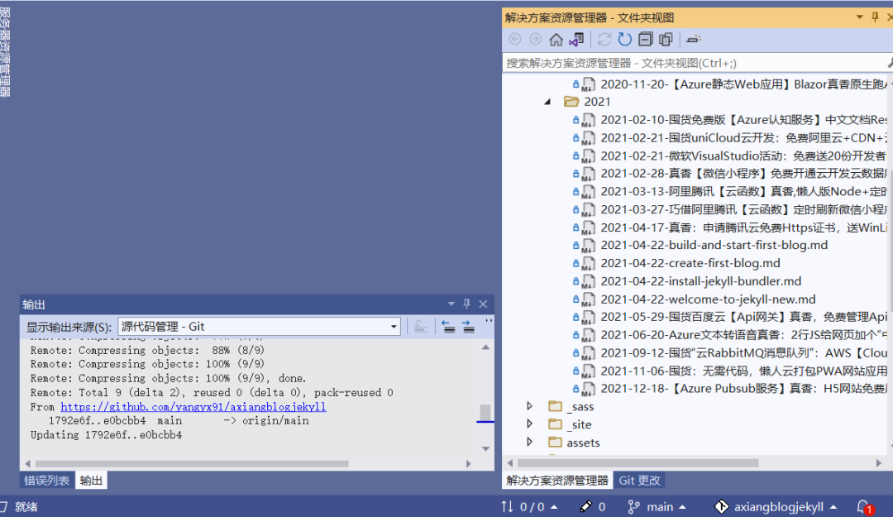Select the assets folder

coord(583,443)
